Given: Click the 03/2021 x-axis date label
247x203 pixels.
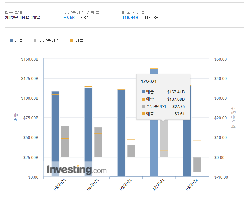Looking at the screenshot, I should pyautogui.click(x=60, y=185).
